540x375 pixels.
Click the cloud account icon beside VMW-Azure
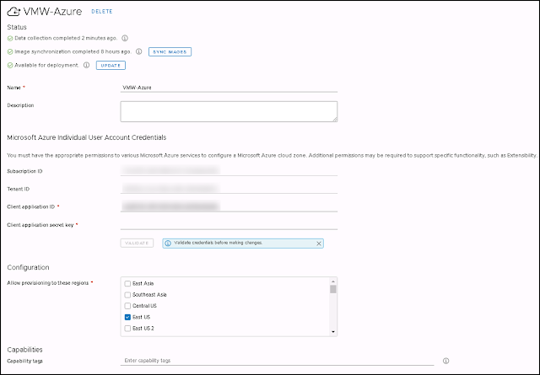tap(13, 11)
